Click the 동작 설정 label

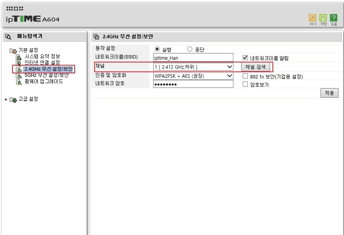[105, 48]
